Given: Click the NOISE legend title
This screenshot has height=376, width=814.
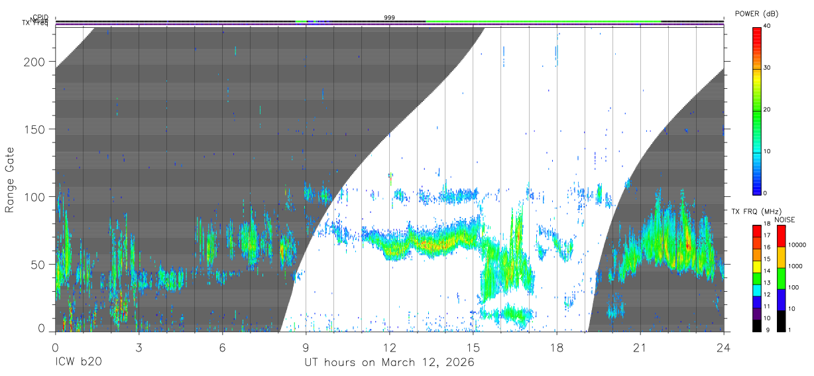Looking at the screenshot, I should point(784,219).
